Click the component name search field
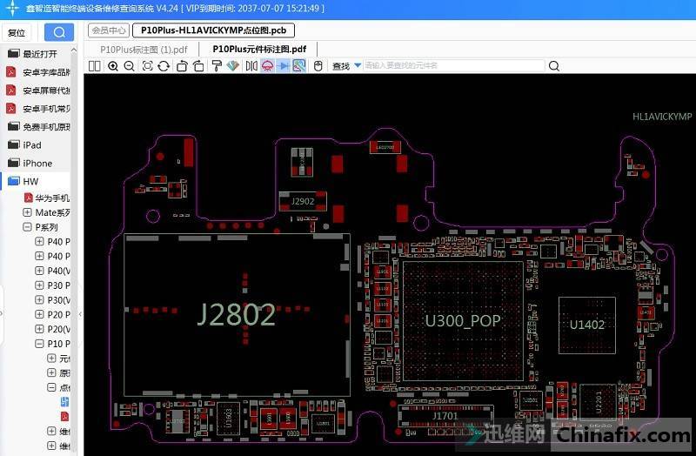Viewport: 696px width, 456px height. (452, 66)
